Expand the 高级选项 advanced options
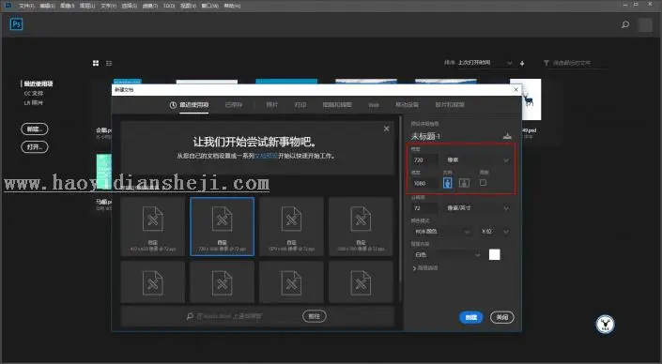Screen dimensions: 662x364 (424, 267)
